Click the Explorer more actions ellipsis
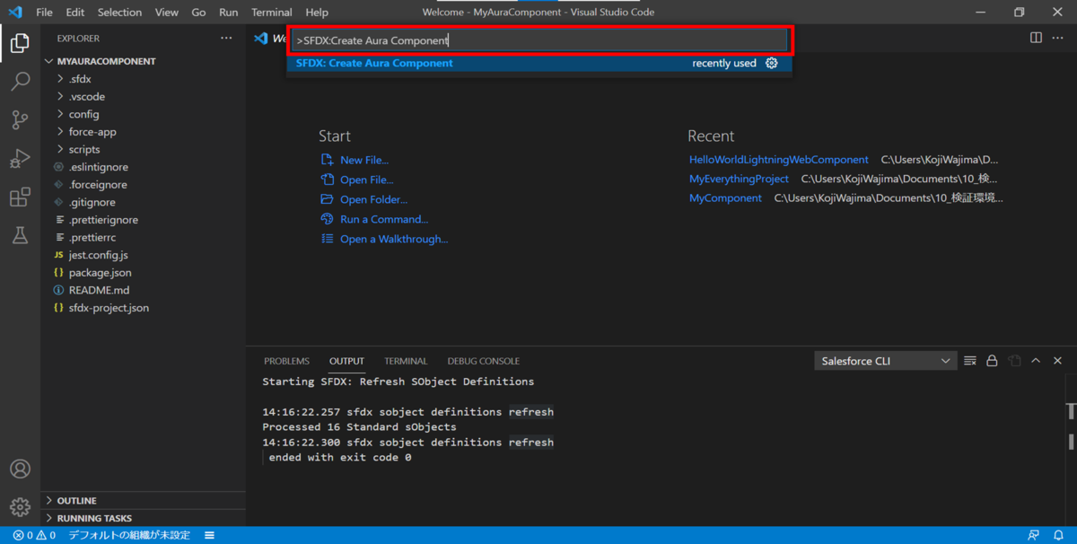1077x544 pixels. click(x=226, y=39)
